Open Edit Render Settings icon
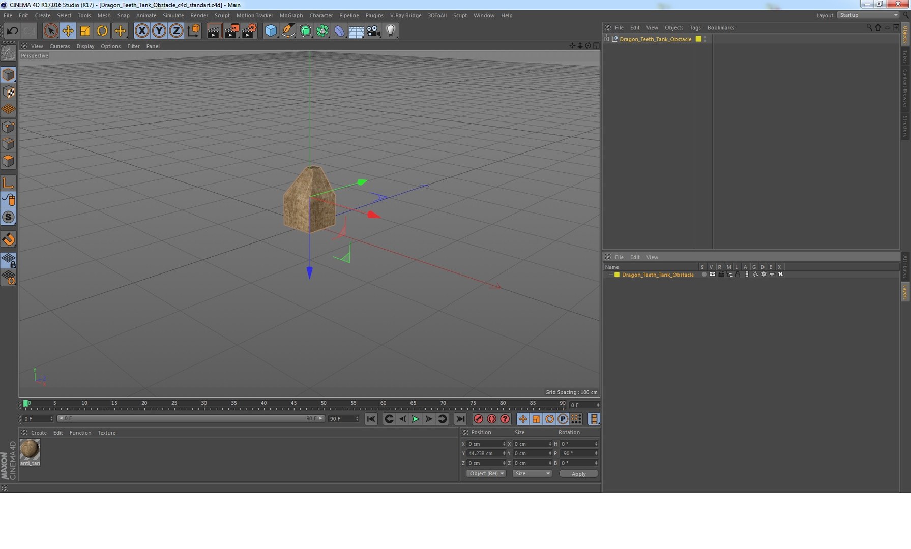 pyautogui.click(x=249, y=31)
